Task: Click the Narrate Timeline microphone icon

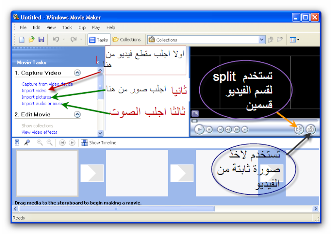Action: tap(27, 143)
